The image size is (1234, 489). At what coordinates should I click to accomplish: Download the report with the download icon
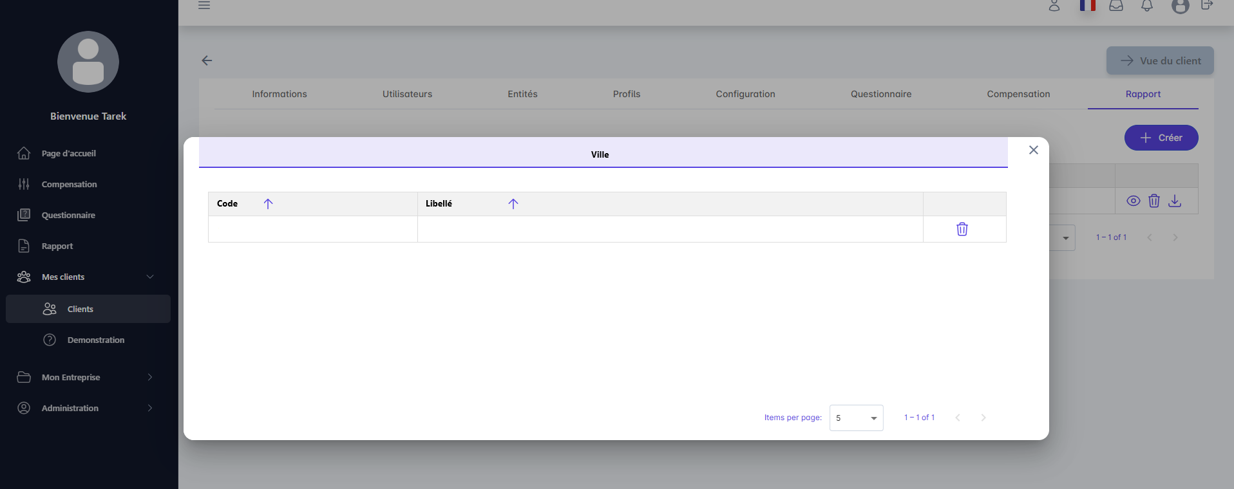click(1175, 201)
